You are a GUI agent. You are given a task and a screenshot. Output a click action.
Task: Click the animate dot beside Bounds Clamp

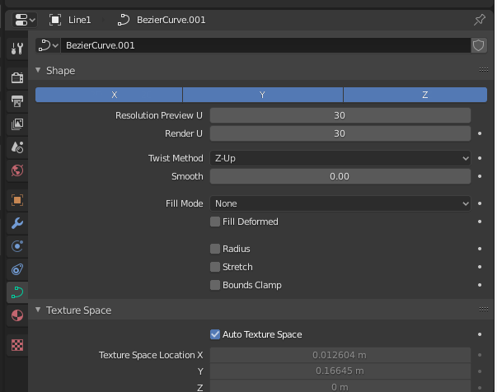point(480,285)
